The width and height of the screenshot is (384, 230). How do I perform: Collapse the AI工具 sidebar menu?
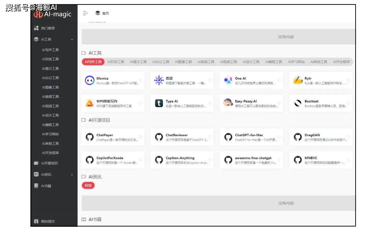click(x=72, y=39)
